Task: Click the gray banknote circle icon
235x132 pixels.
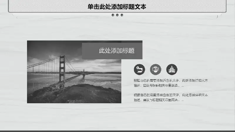Action: tap(156, 70)
